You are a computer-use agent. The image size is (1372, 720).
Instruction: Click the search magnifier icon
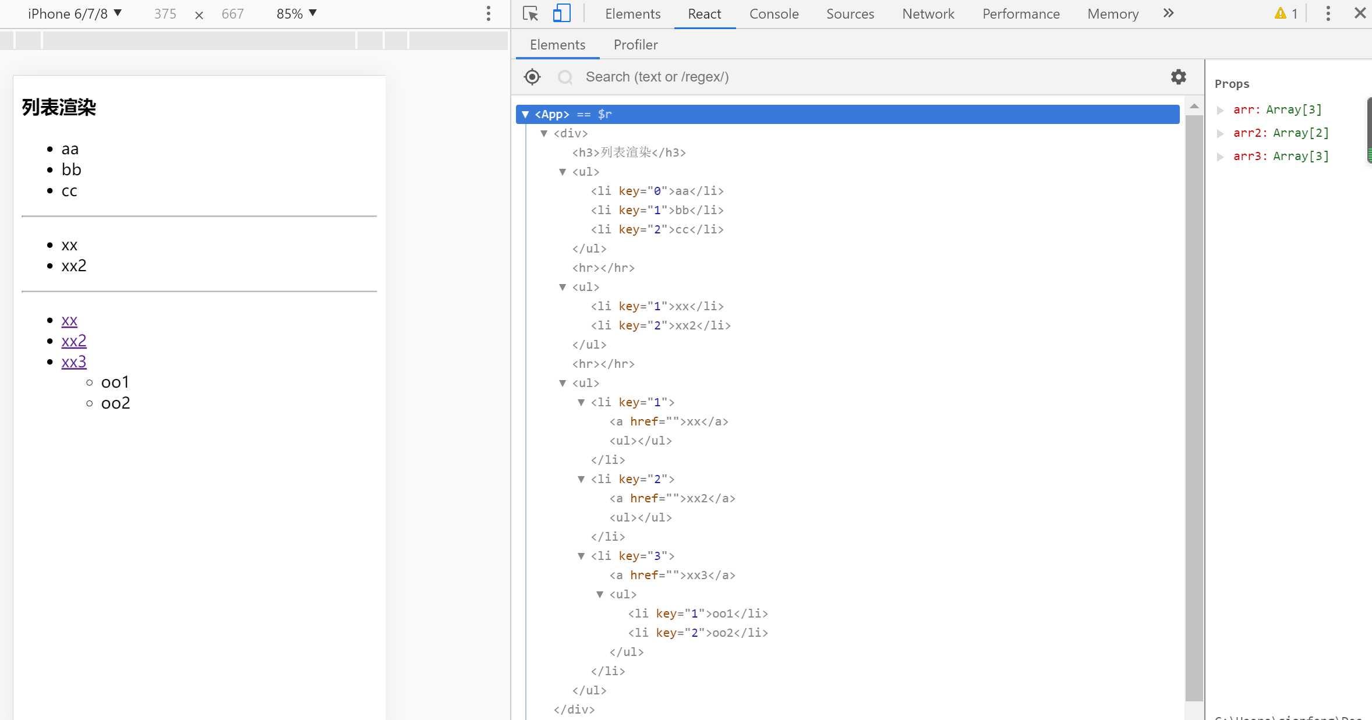pyautogui.click(x=565, y=77)
